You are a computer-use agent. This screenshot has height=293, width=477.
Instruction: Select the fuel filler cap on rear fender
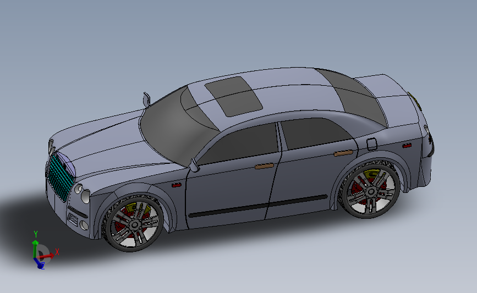372,144
